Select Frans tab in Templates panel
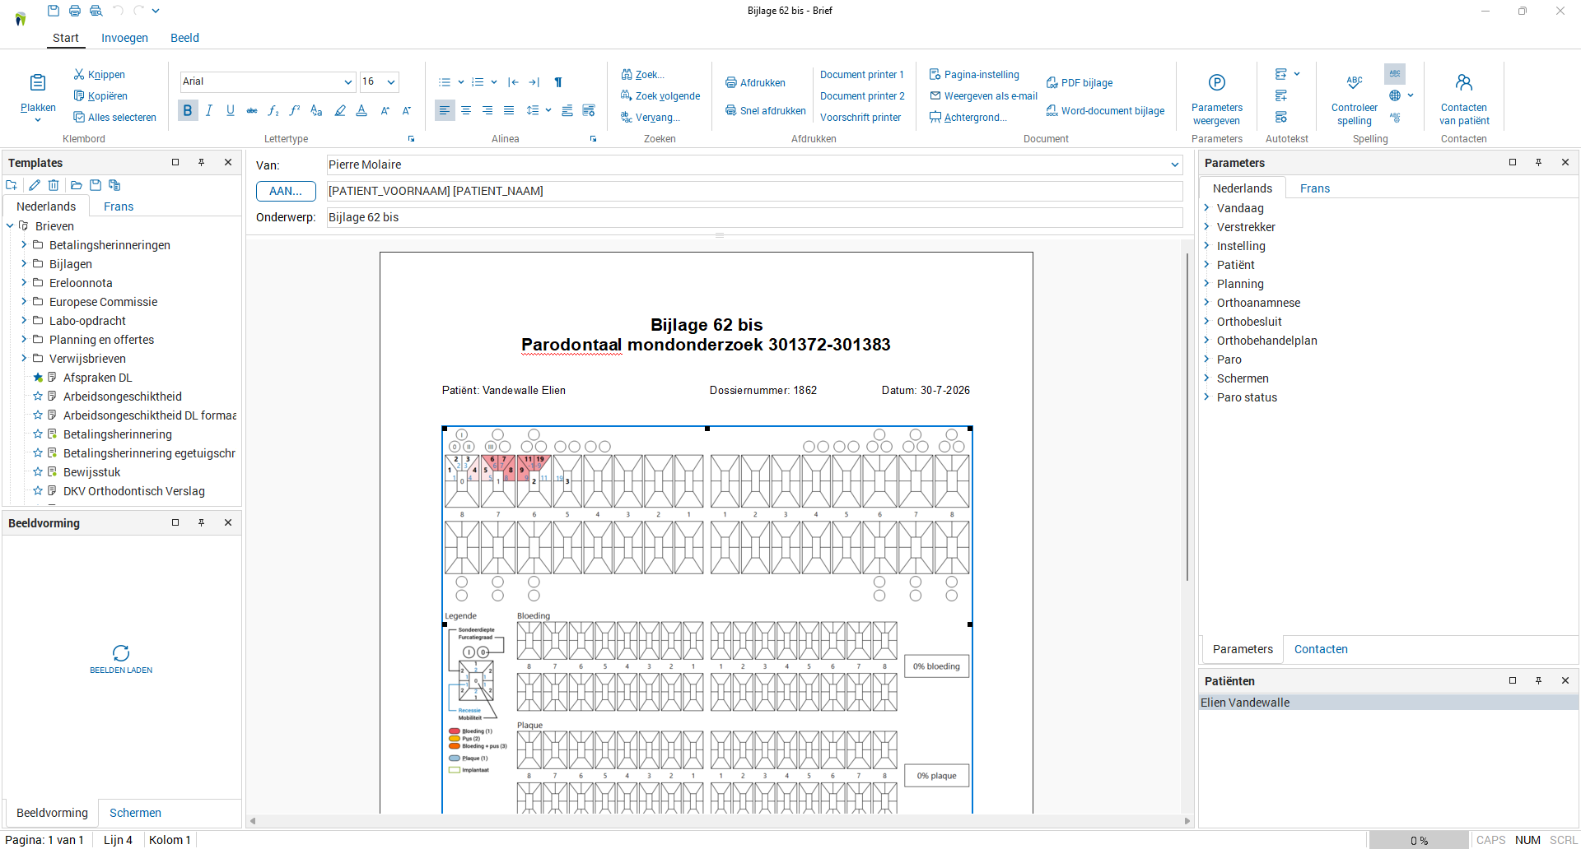The width and height of the screenshot is (1581, 849). point(119,206)
